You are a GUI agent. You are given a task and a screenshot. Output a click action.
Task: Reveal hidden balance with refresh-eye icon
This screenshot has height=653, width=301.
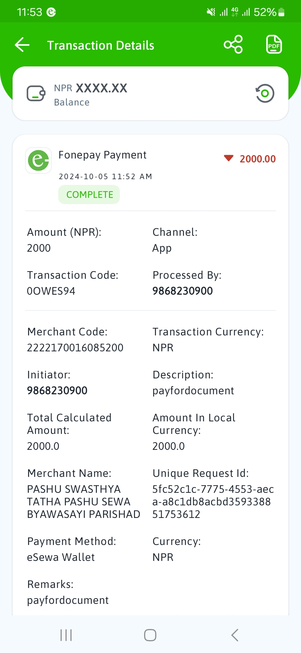coord(265,93)
